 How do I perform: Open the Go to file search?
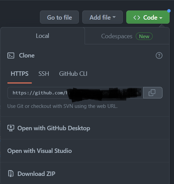click(x=59, y=17)
